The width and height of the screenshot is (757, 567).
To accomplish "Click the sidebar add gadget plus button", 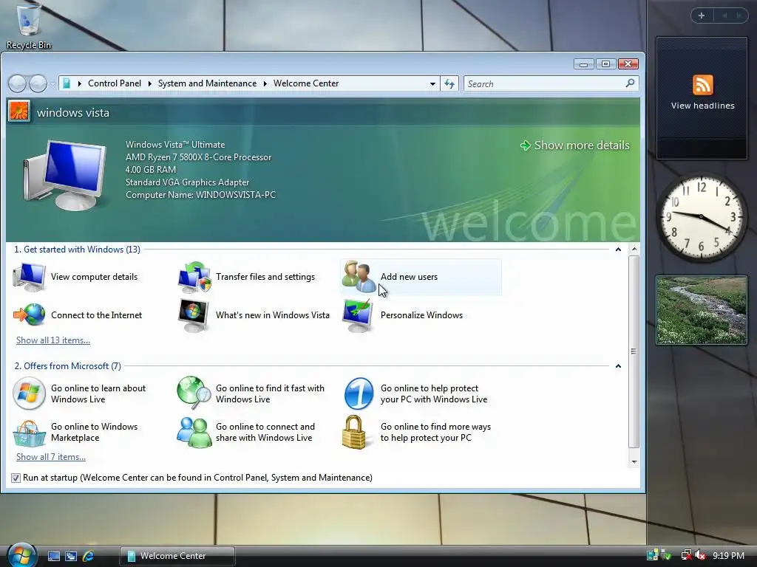I will pos(702,16).
